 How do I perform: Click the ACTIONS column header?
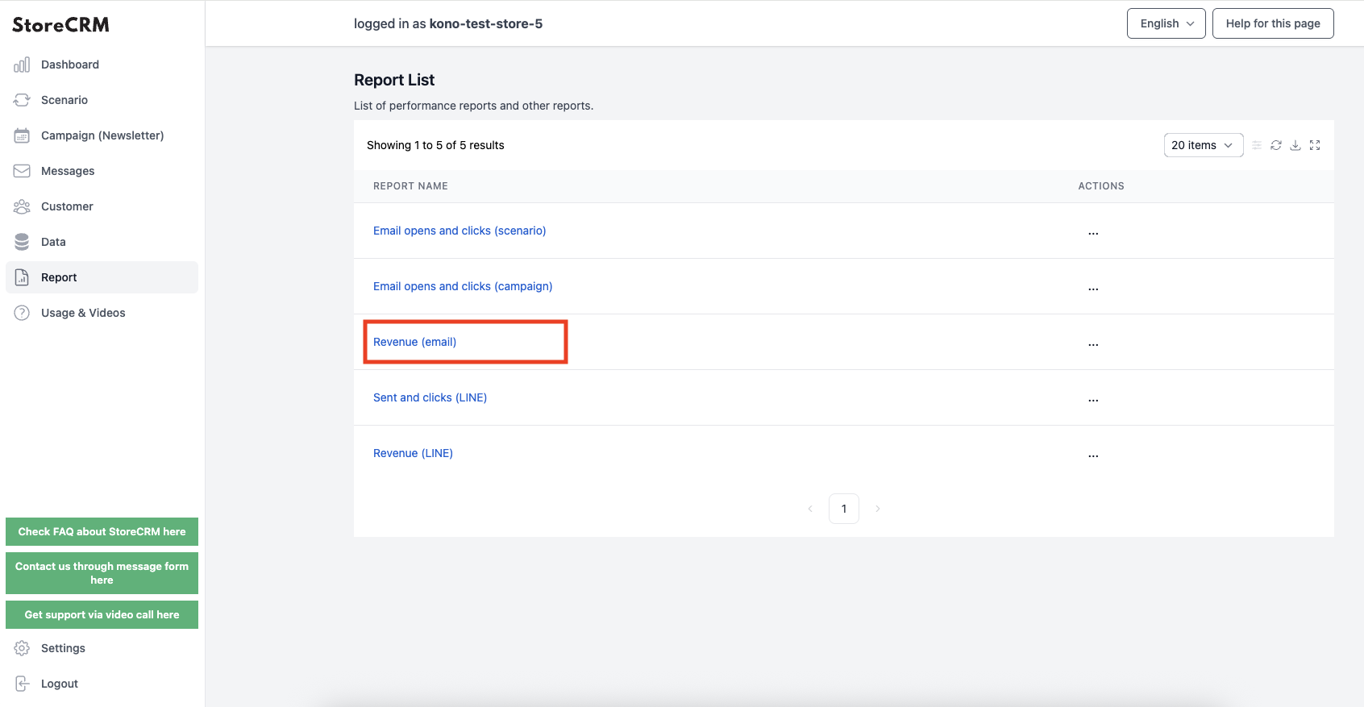1101,186
